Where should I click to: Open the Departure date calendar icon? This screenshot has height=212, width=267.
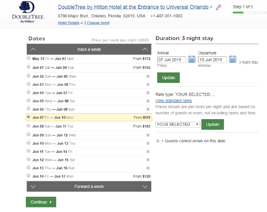click(232, 59)
